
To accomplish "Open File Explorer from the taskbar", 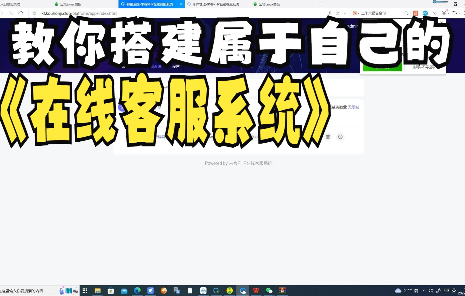I will click(98, 291).
